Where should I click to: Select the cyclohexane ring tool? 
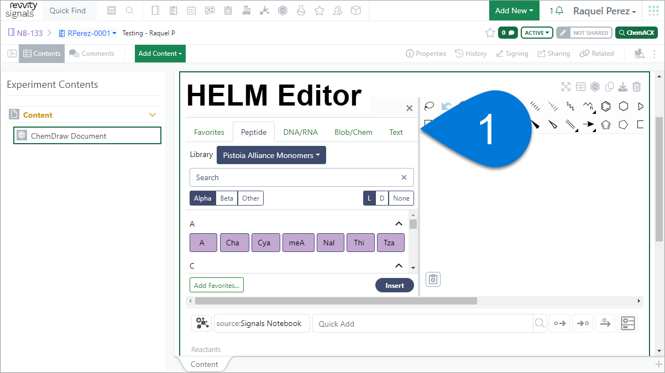624,106
